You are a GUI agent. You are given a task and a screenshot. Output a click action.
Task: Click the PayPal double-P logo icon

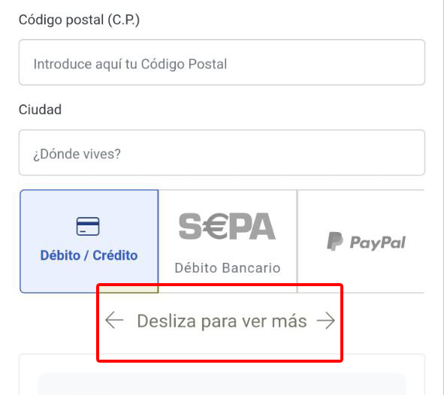(x=335, y=241)
